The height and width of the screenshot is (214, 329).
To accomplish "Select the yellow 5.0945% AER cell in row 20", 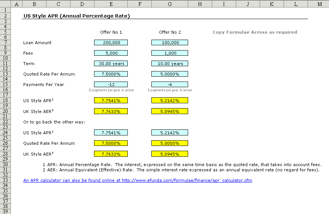I will (x=170, y=111).
